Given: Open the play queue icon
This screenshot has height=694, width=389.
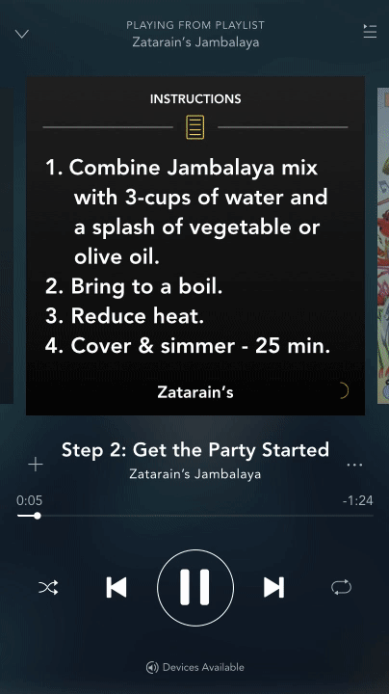Looking at the screenshot, I should [370, 31].
